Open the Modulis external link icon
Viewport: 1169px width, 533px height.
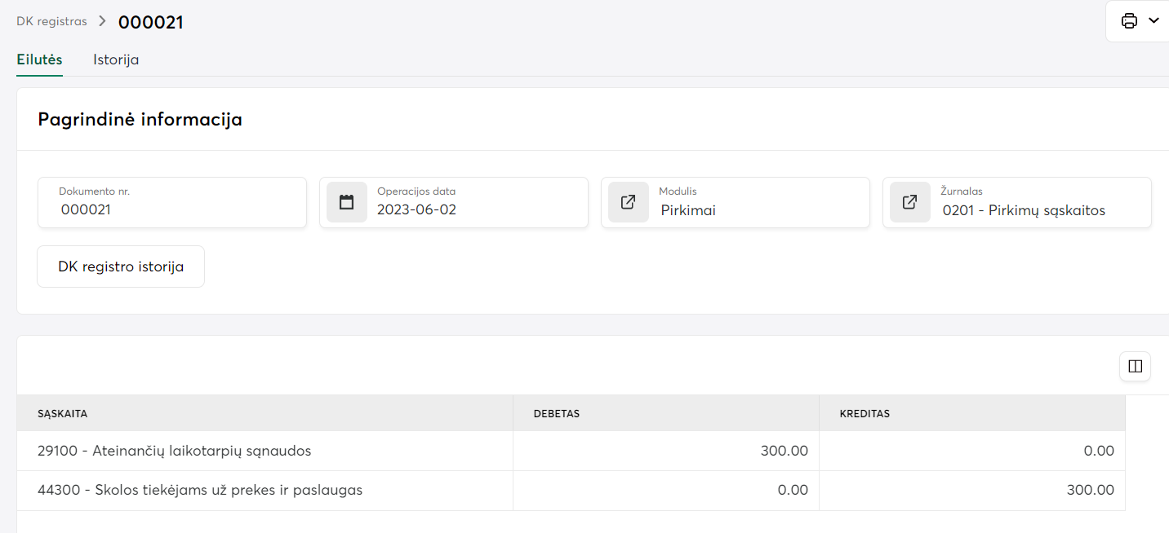(629, 202)
